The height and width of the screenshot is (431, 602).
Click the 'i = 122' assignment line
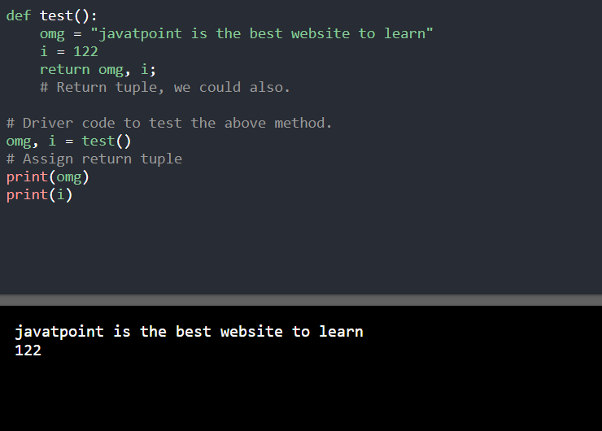pyautogui.click(x=69, y=51)
